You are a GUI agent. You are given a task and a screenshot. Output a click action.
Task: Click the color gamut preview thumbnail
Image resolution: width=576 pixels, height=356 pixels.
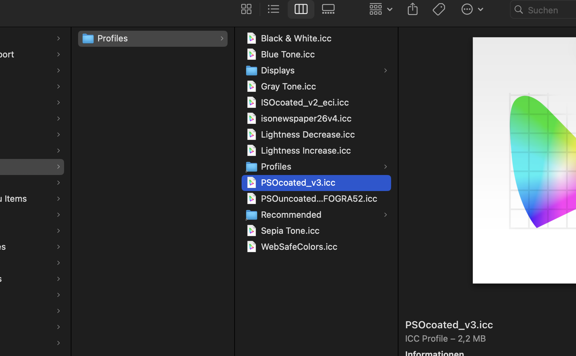[524, 160]
